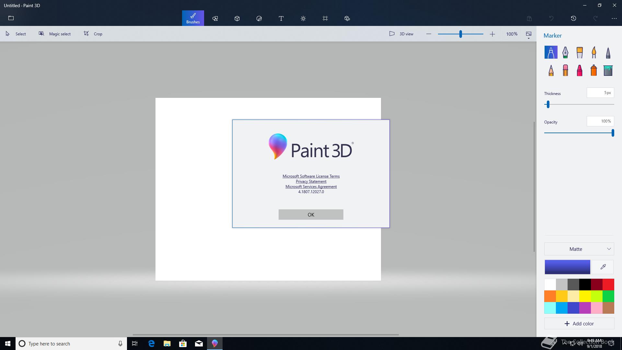622x350 pixels.
Task: Open the Privacy Statement link
Action: [x=311, y=181]
